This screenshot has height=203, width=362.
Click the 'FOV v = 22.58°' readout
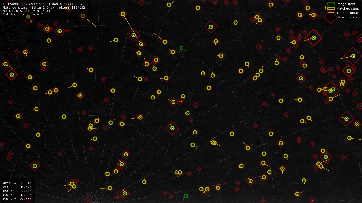(17, 199)
